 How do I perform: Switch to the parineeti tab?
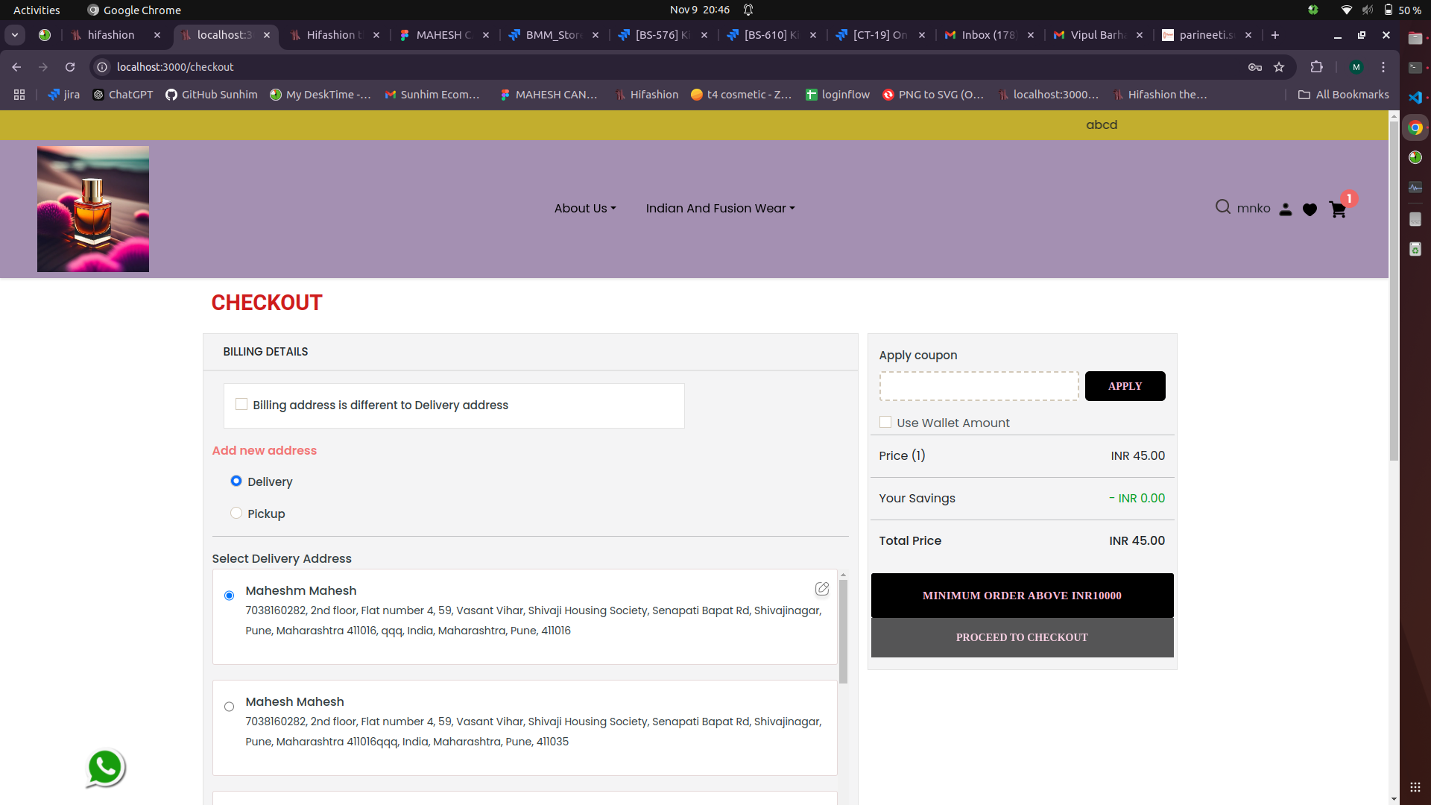pyautogui.click(x=1207, y=35)
